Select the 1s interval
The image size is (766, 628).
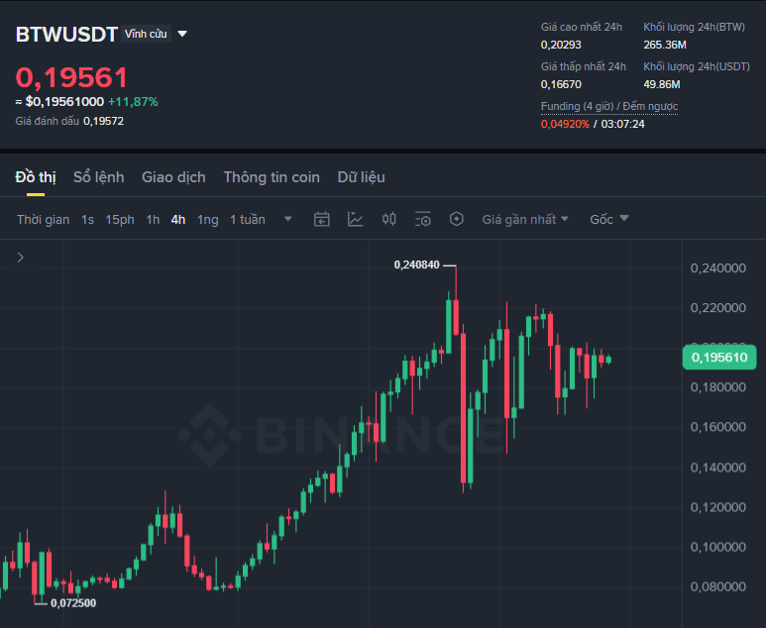tap(87, 220)
